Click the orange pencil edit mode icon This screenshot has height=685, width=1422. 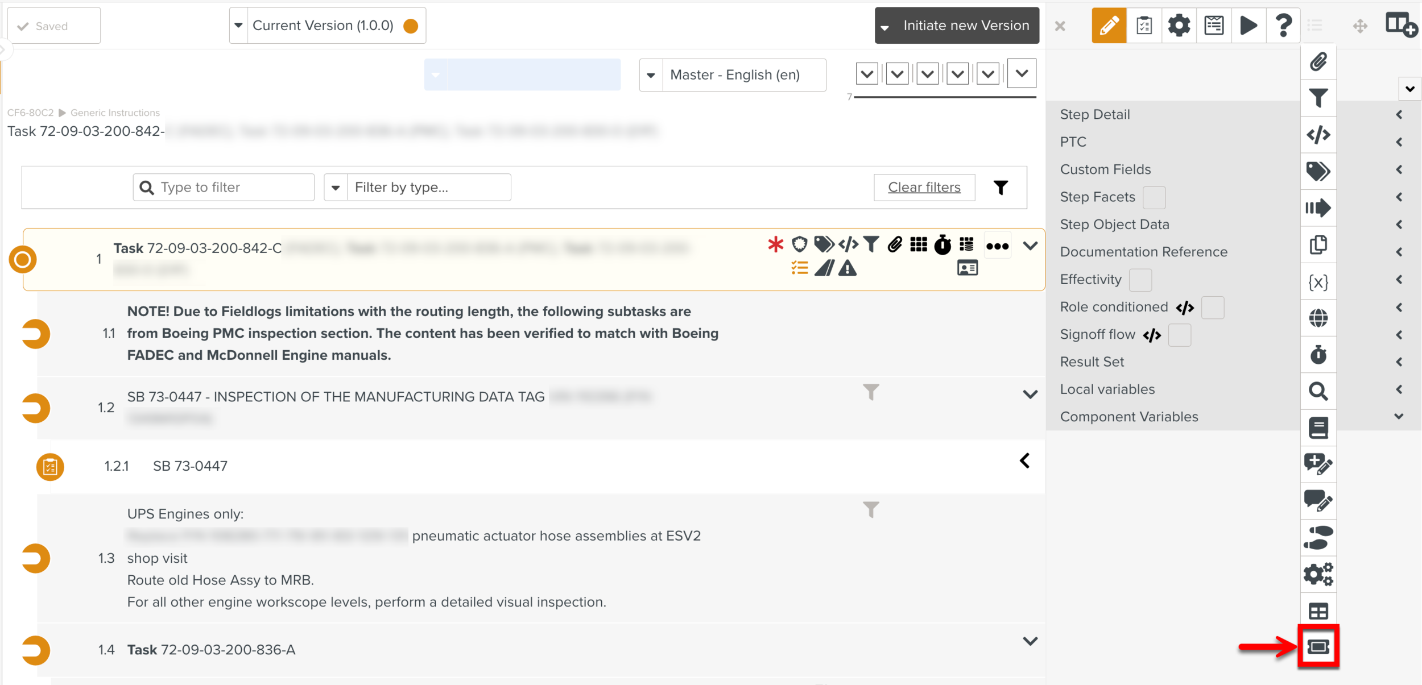(1108, 26)
